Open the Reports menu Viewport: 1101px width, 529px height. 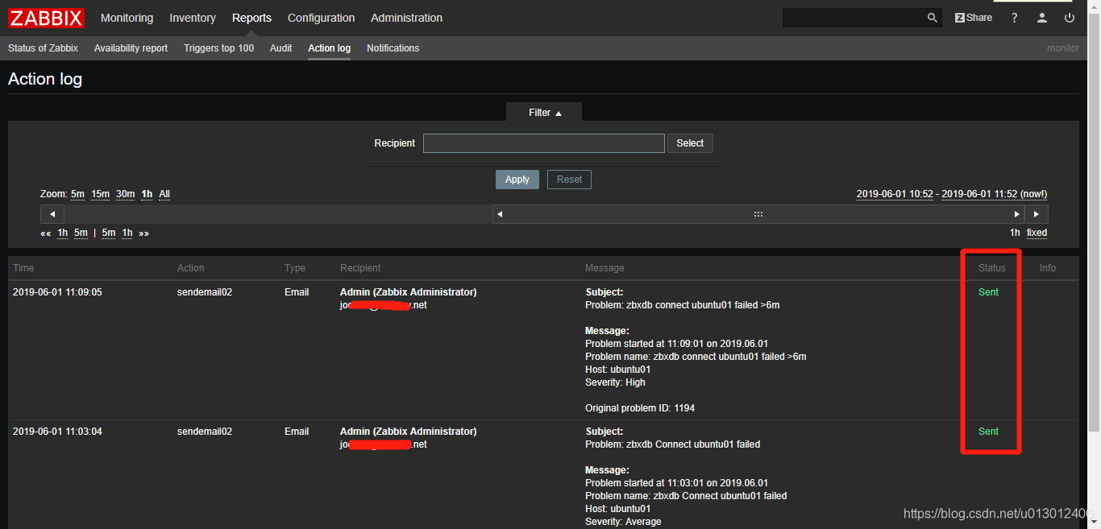(251, 18)
